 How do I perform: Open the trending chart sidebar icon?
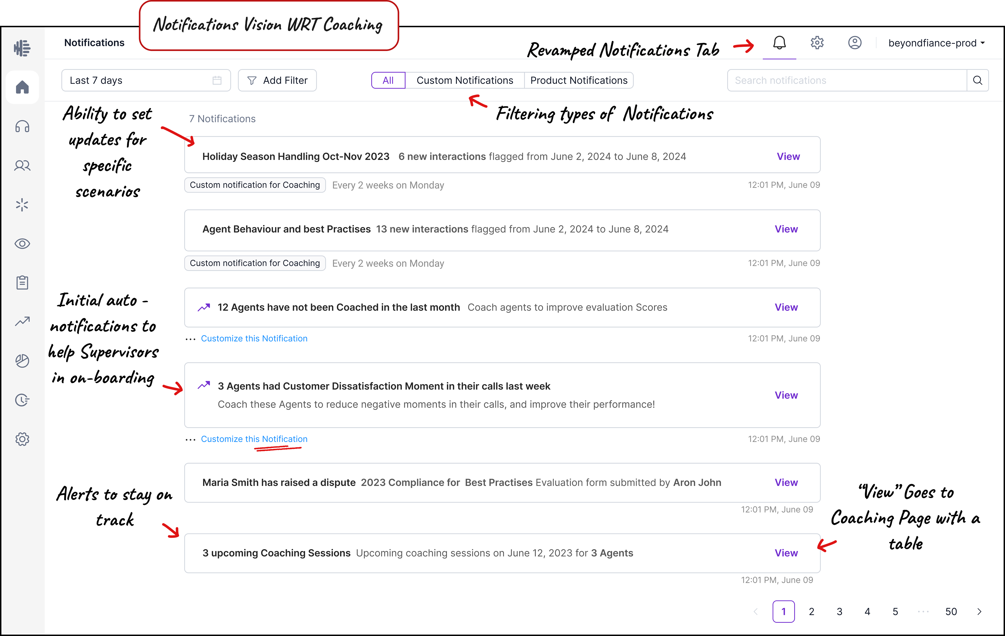[x=22, y=321]
